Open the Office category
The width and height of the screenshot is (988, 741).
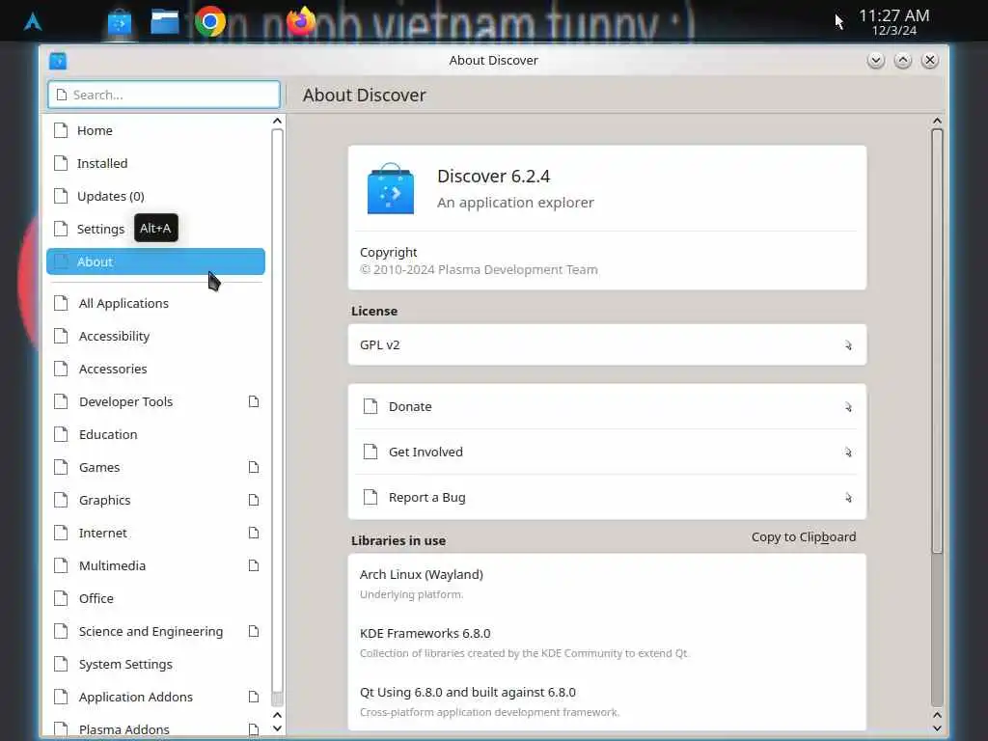click(155, 598)
